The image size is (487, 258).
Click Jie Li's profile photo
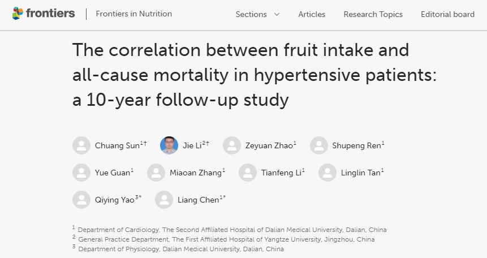(x=169, y=145)
